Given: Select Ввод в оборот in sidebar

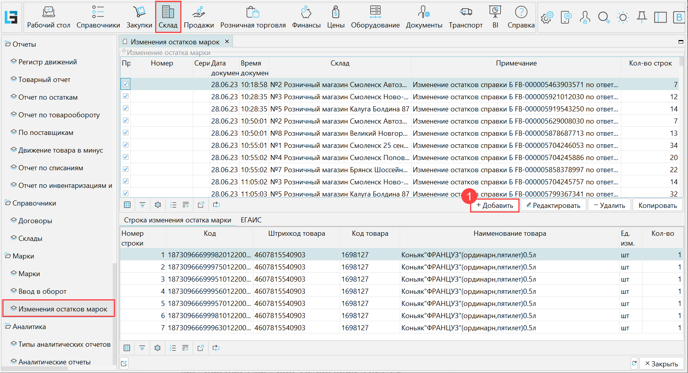Looking at the screenshot, I should coord(42,291).
